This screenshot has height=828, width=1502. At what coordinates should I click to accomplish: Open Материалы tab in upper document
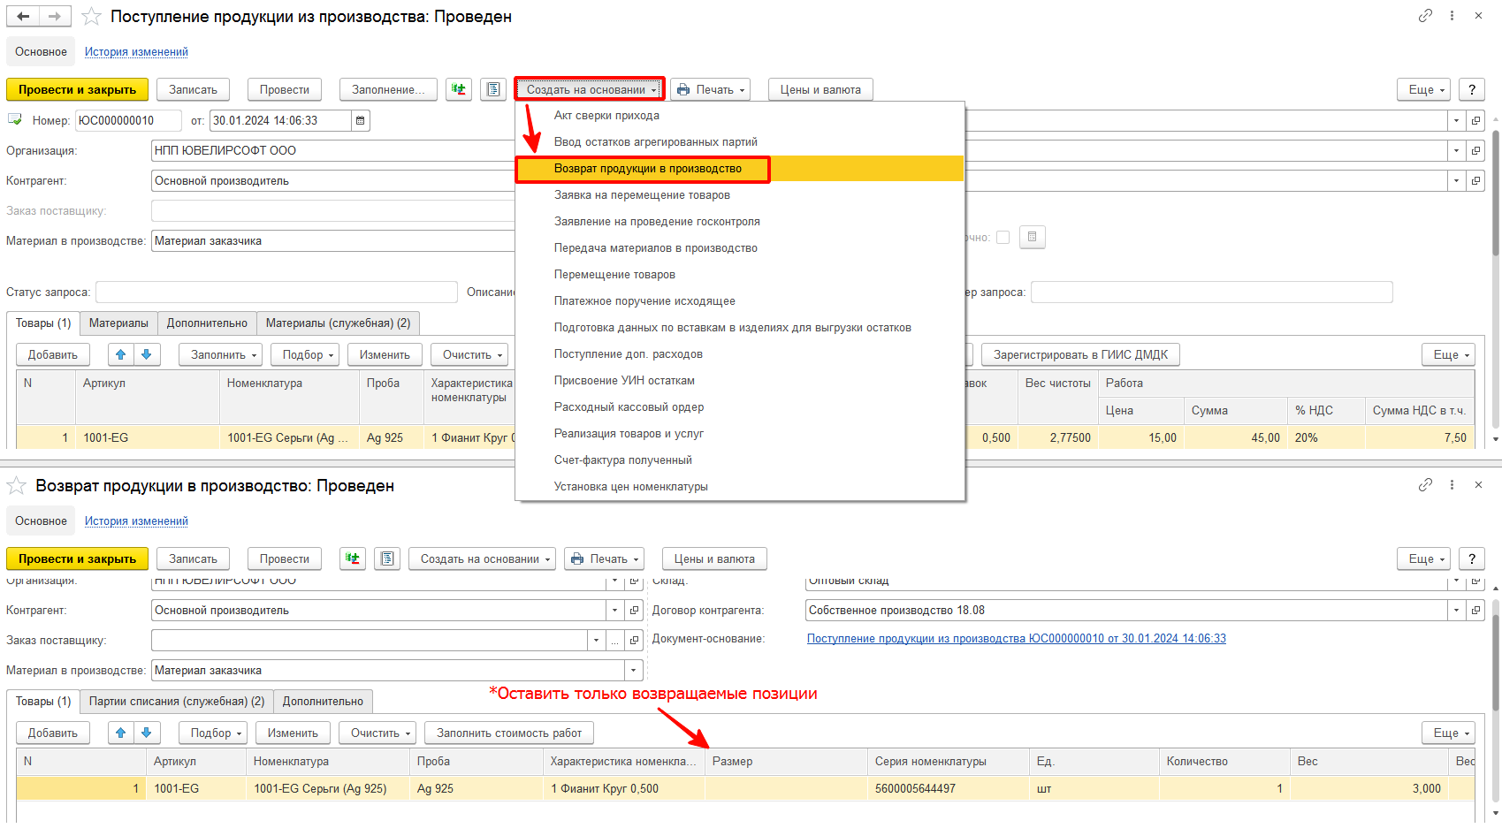pos(118,323)
